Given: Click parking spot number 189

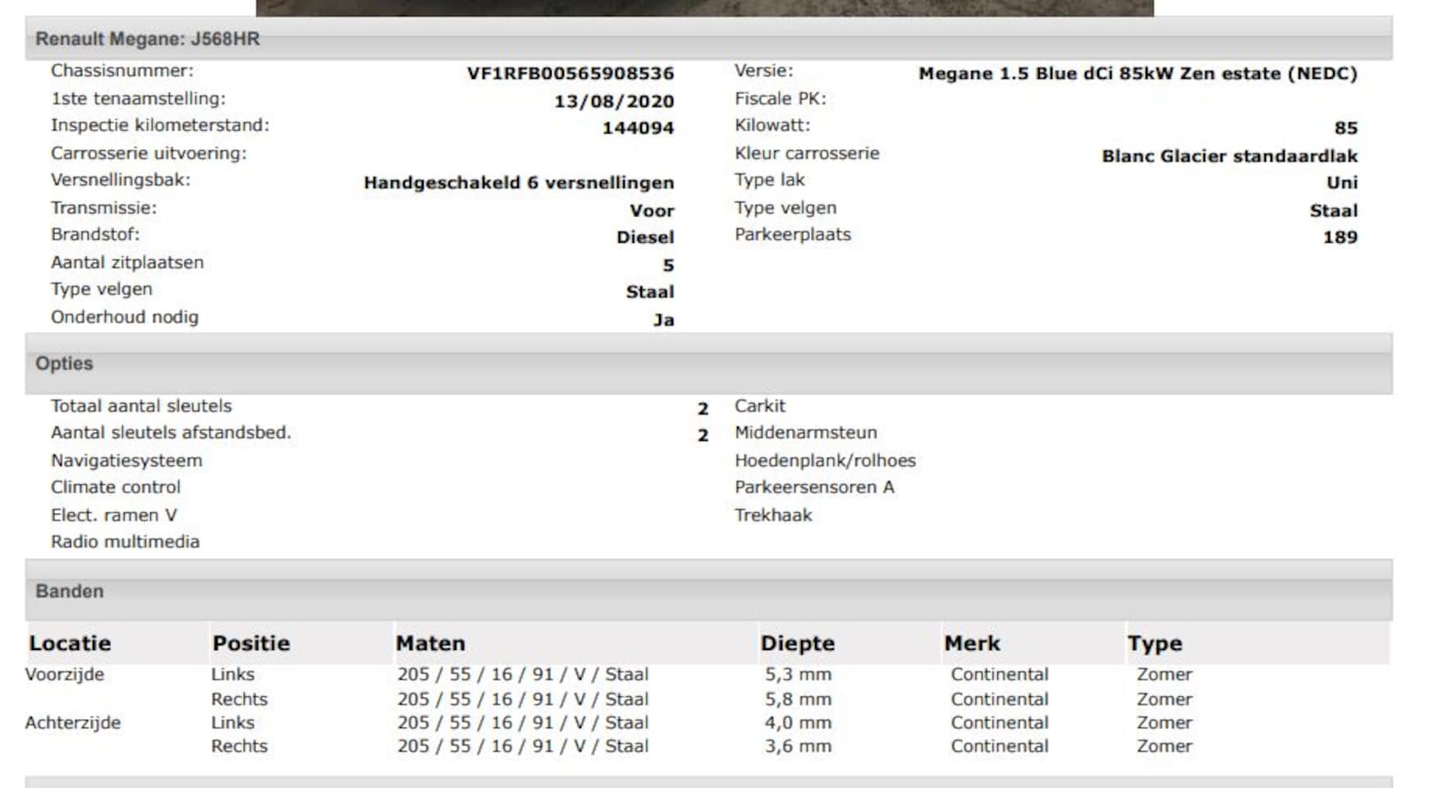Looking at the screenshot, I should [x=1340, y=237].
